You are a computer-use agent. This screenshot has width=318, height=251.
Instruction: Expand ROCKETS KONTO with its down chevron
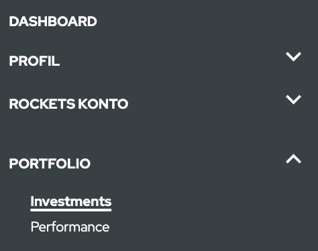(x=293, y=99)
